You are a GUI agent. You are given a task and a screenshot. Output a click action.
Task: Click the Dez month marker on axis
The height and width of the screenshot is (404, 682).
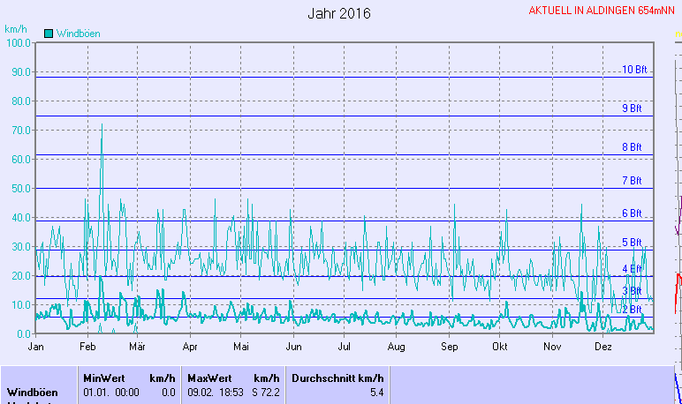point(602,348)
